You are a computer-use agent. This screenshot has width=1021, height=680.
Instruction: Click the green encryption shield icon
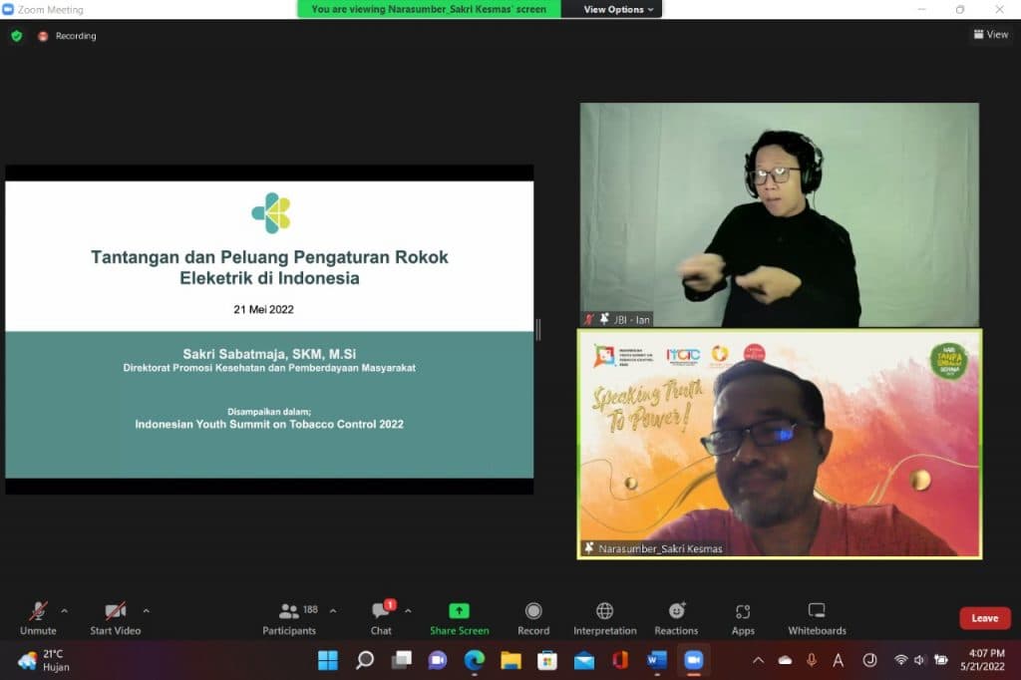click(x=17, y=36)
